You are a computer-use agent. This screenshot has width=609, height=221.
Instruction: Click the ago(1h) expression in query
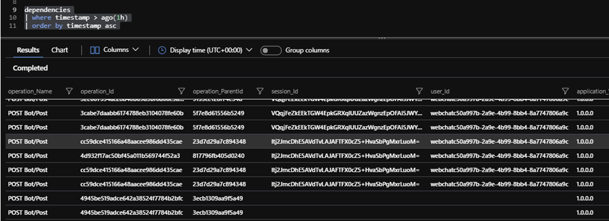[x=115, y=18]
